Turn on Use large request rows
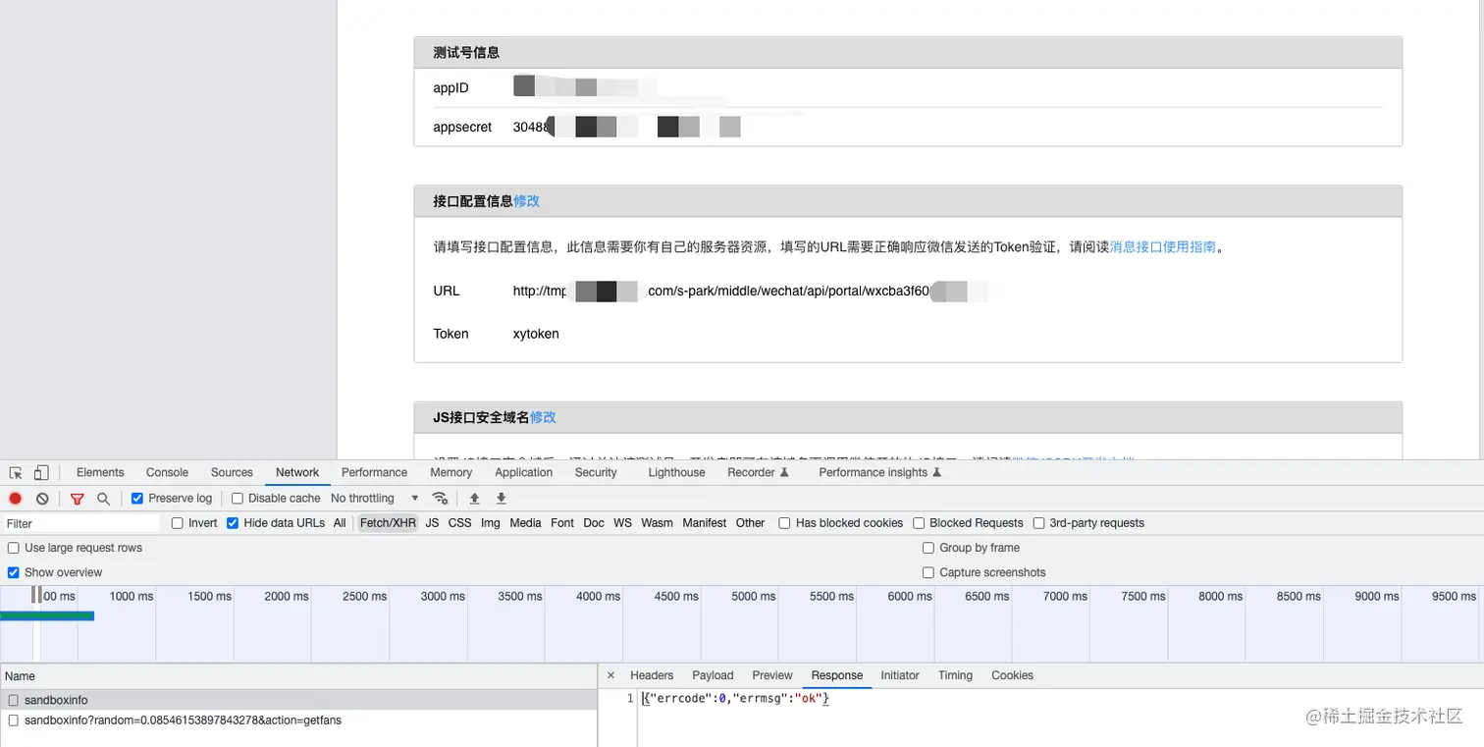Viewport: 1484px width, 747px height. (14, 548)
